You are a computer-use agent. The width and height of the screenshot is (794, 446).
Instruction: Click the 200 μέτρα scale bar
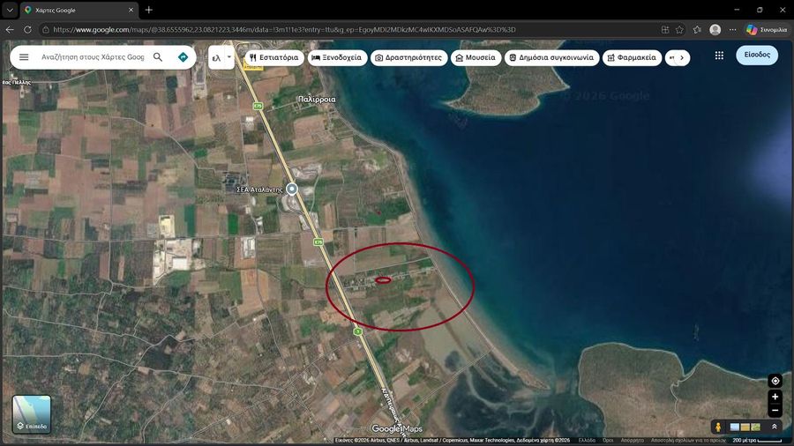point(758,441)
